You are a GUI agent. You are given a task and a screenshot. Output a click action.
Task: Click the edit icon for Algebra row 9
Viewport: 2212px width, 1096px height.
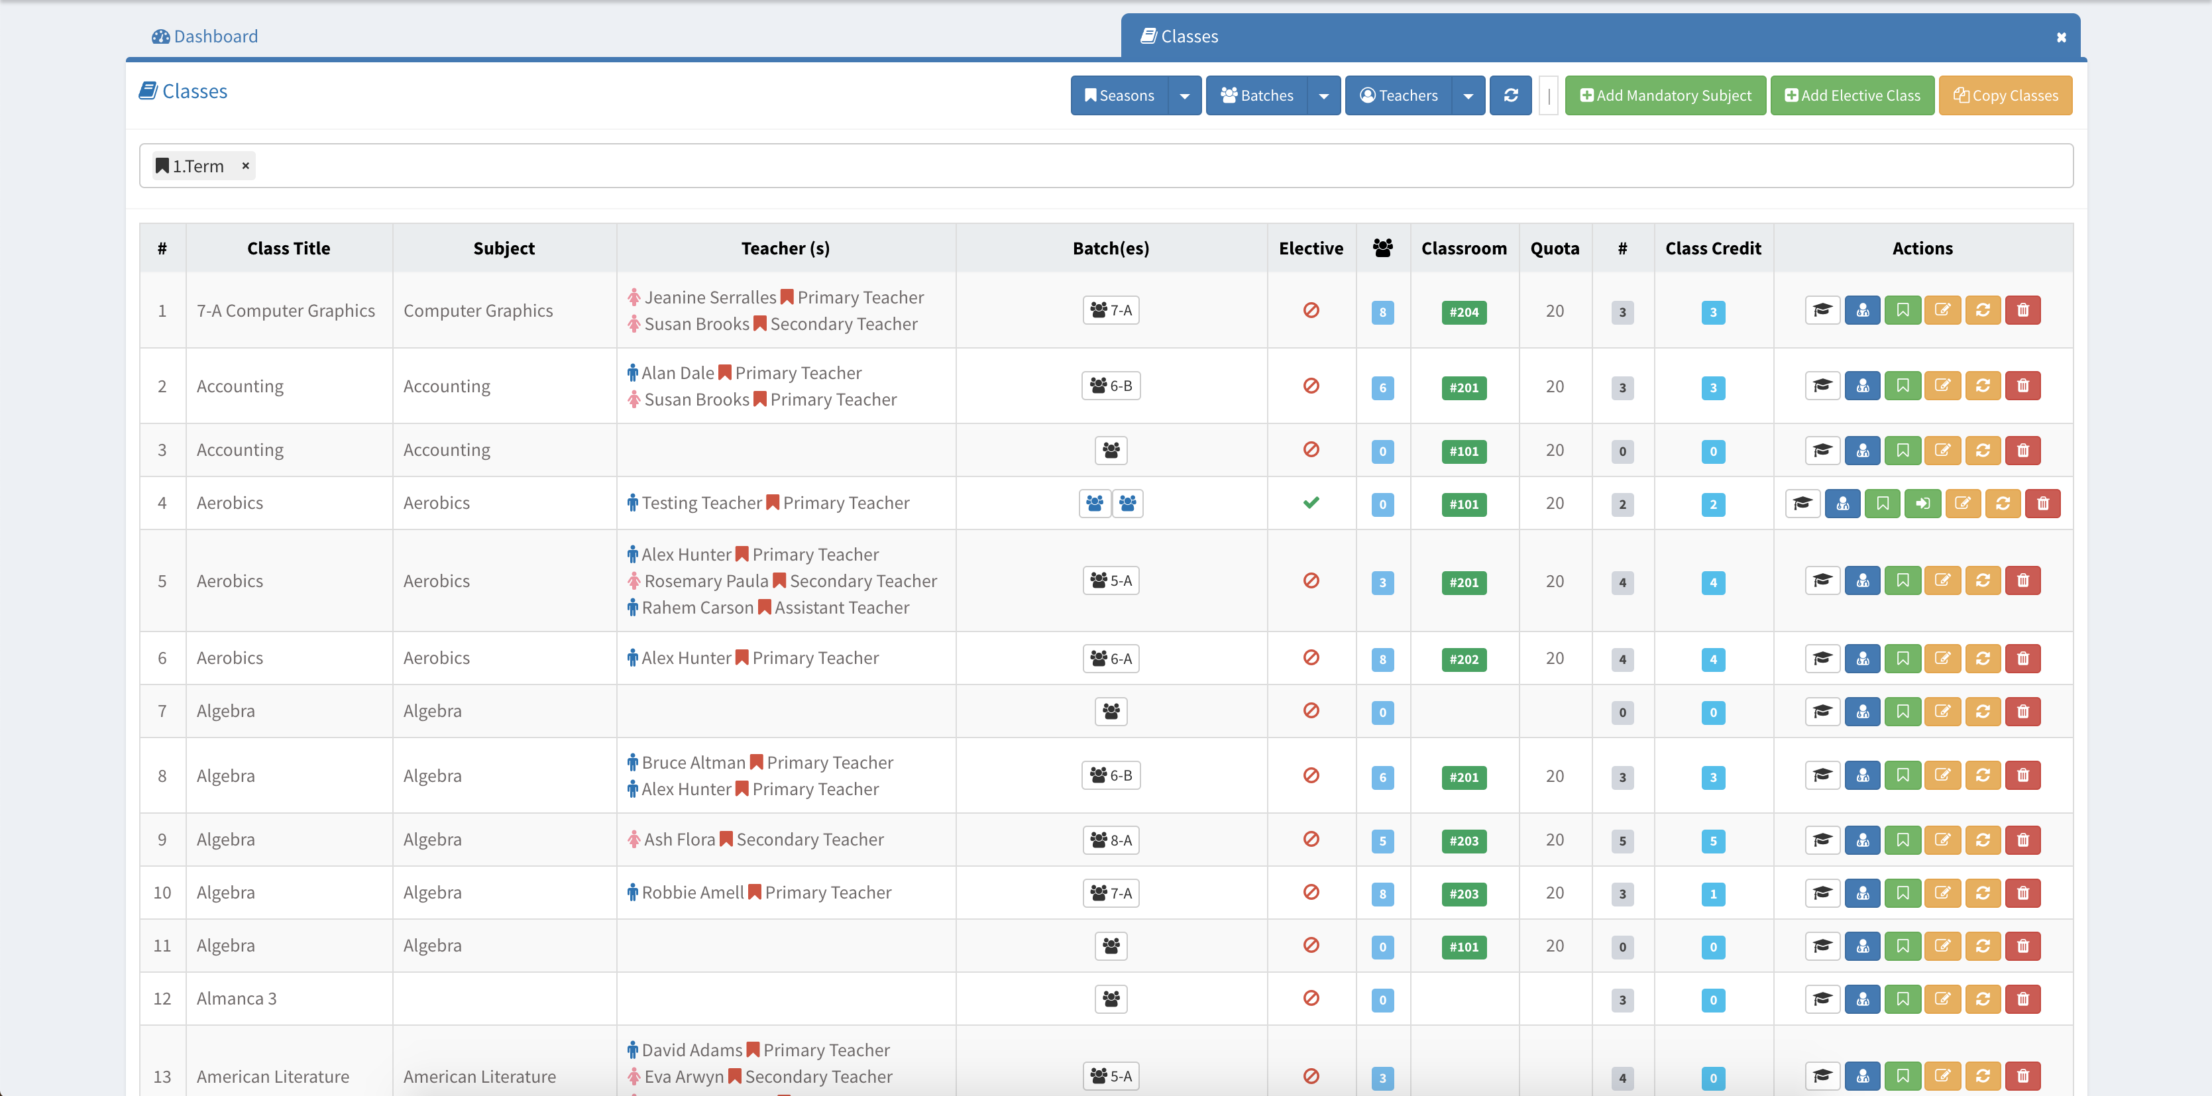click(x=1942, y=840)
